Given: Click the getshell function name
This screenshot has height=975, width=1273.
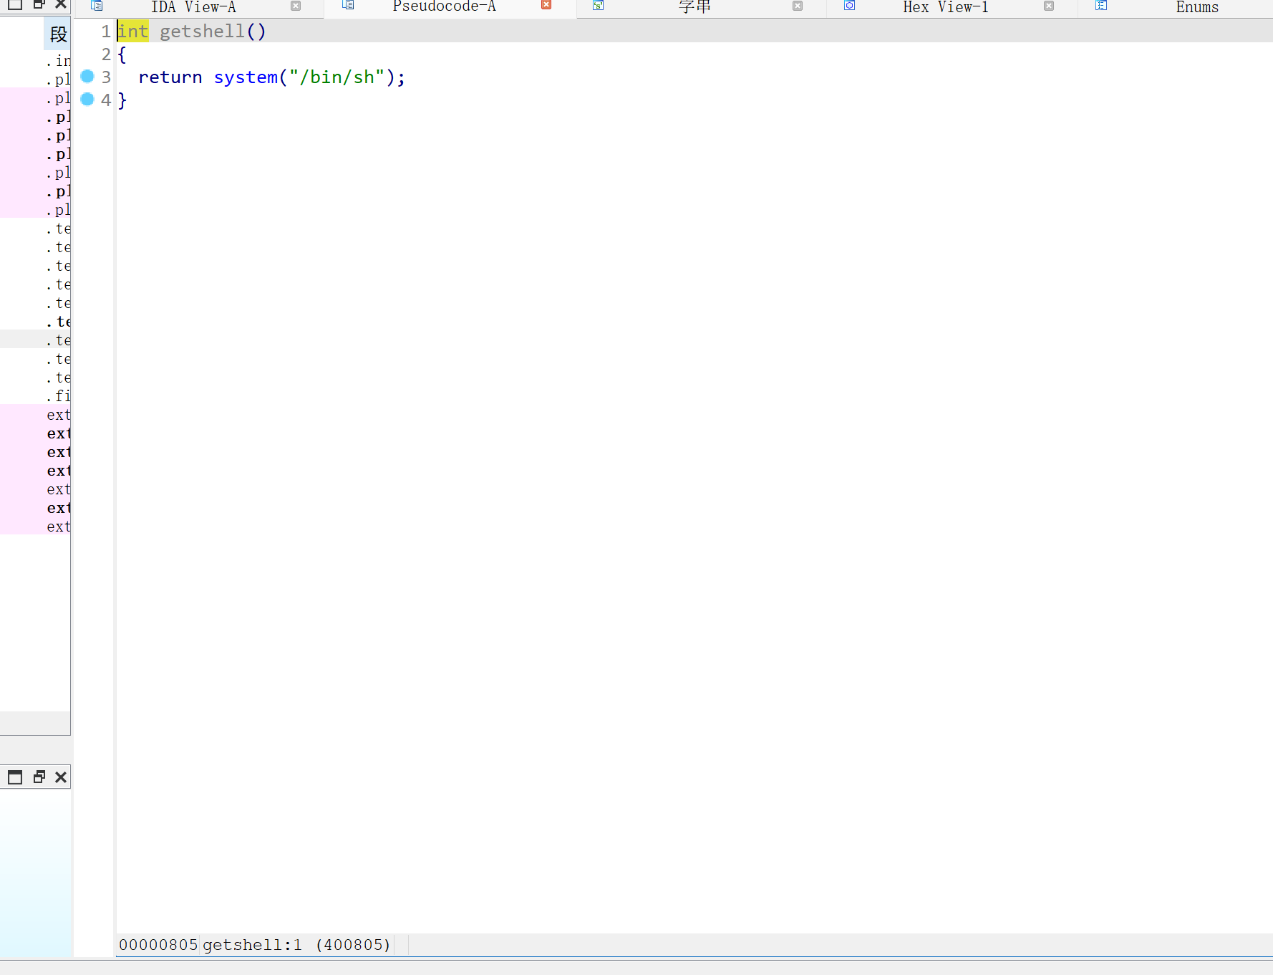Looking at the screenshot, I should pos(202,32).
